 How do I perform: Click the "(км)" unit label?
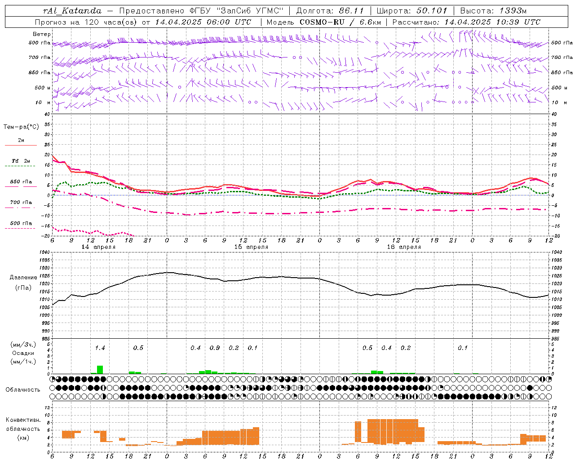coord(23,438)
